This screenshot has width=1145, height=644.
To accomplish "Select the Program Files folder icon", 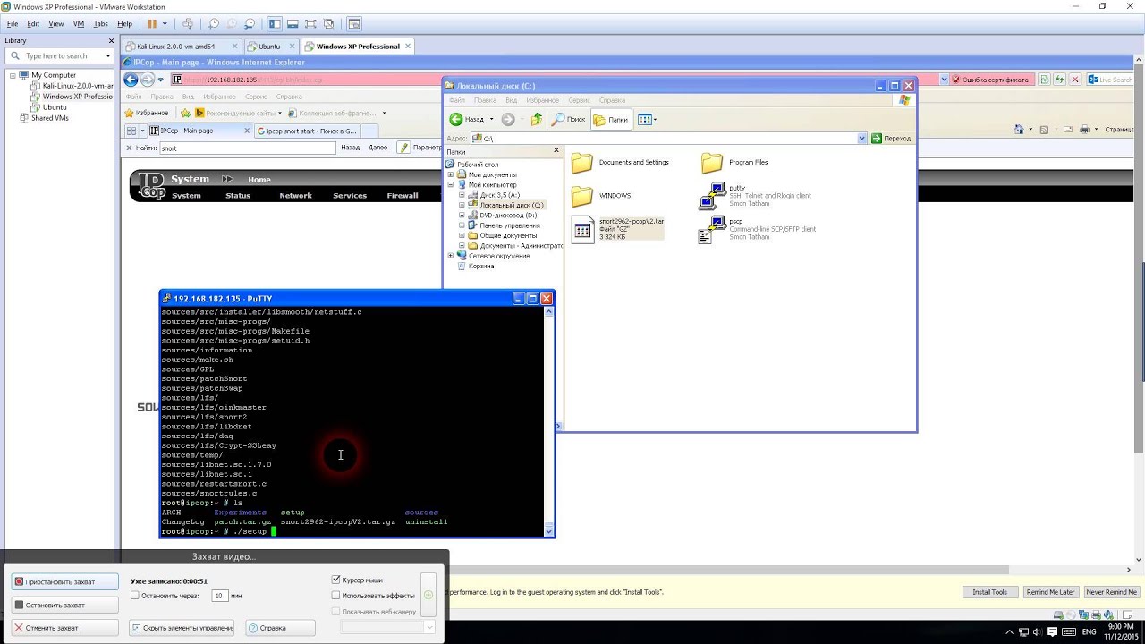I will (x=712, y=163).
